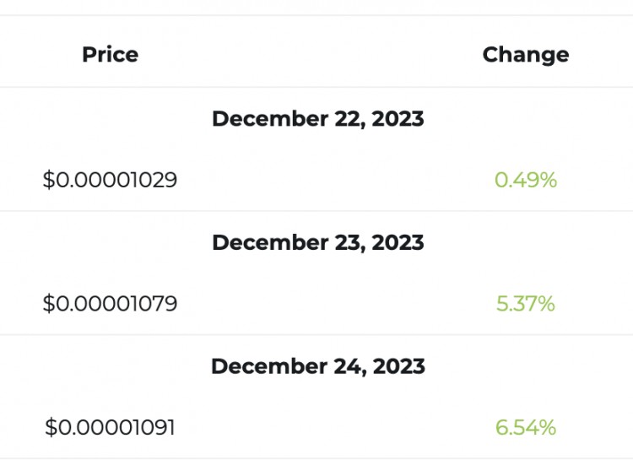Select the December 22, 2023 date heading
This screenshot has width=633, height=460.
[x=317, y=119]
